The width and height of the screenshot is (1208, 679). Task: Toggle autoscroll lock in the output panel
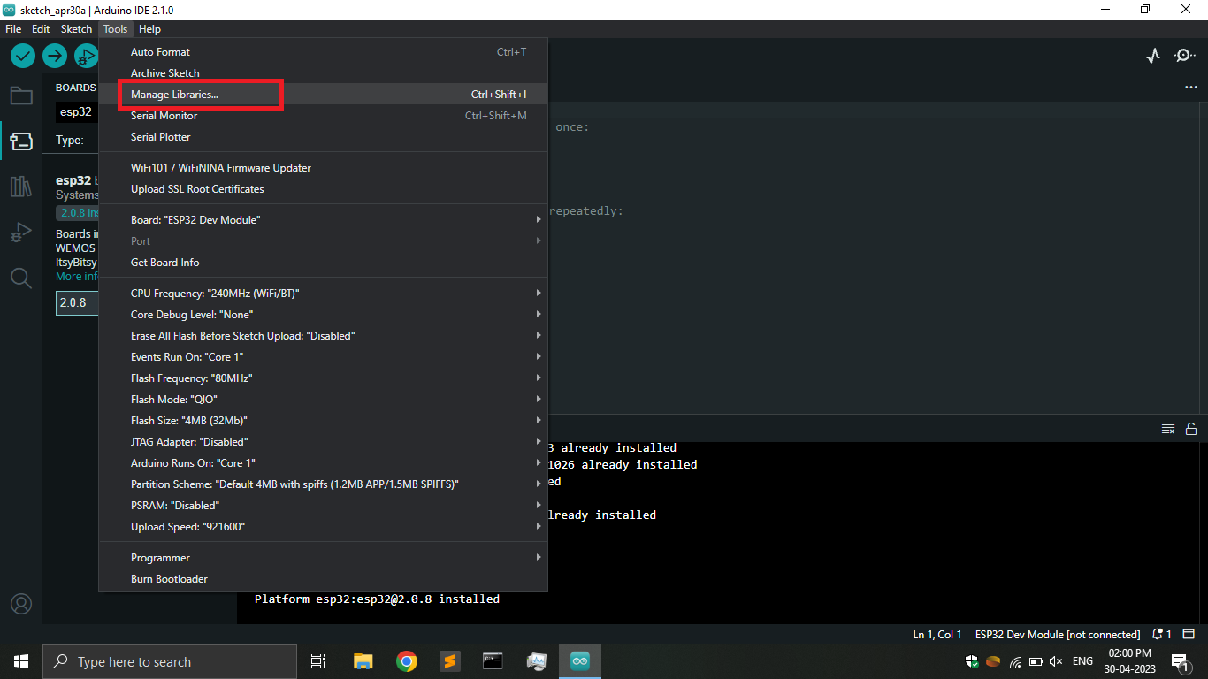(1191, 429)
